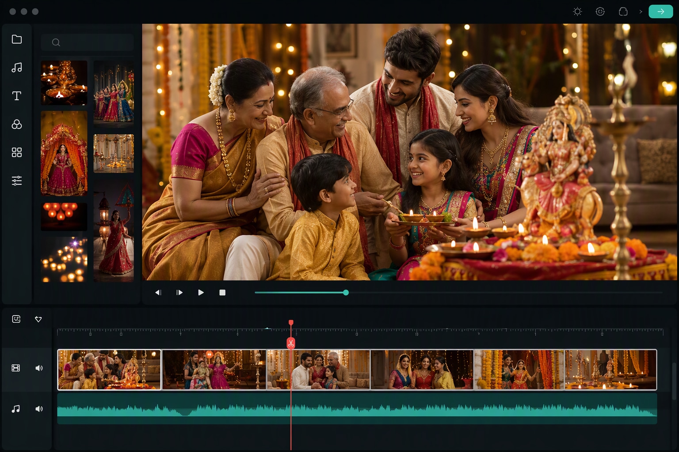
Task: Select the timeline clip of three smiling women
Action: [x=422, y=370]
